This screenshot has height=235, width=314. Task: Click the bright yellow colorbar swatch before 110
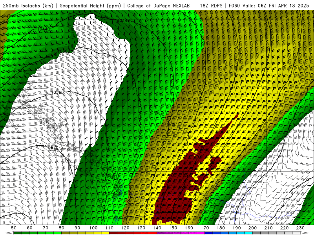pyautogui.click(x=105, y=233)
